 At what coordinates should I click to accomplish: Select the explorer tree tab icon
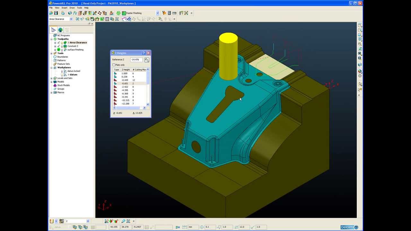pyautogui.click(x=53, y=30)
